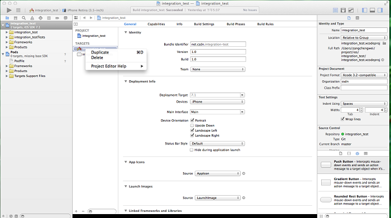Viewport: 391px width, 218px height.
Task: Click the Bundle Identifier text field
Action: click(218, 44)
